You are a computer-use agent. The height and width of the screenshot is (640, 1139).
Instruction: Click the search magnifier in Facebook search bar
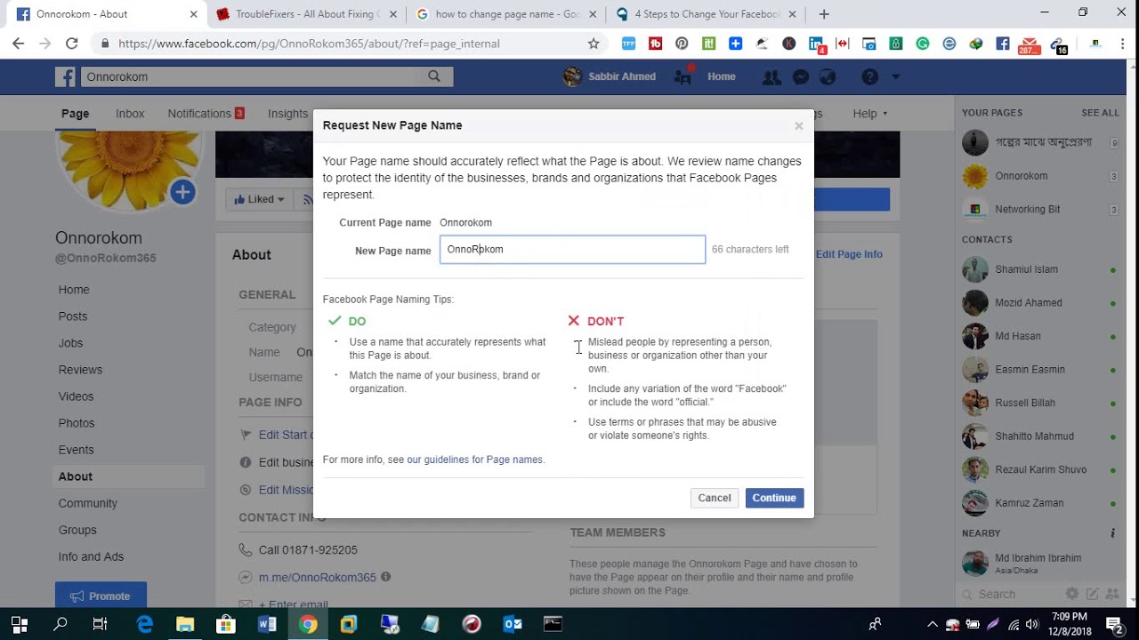[434, 76]
